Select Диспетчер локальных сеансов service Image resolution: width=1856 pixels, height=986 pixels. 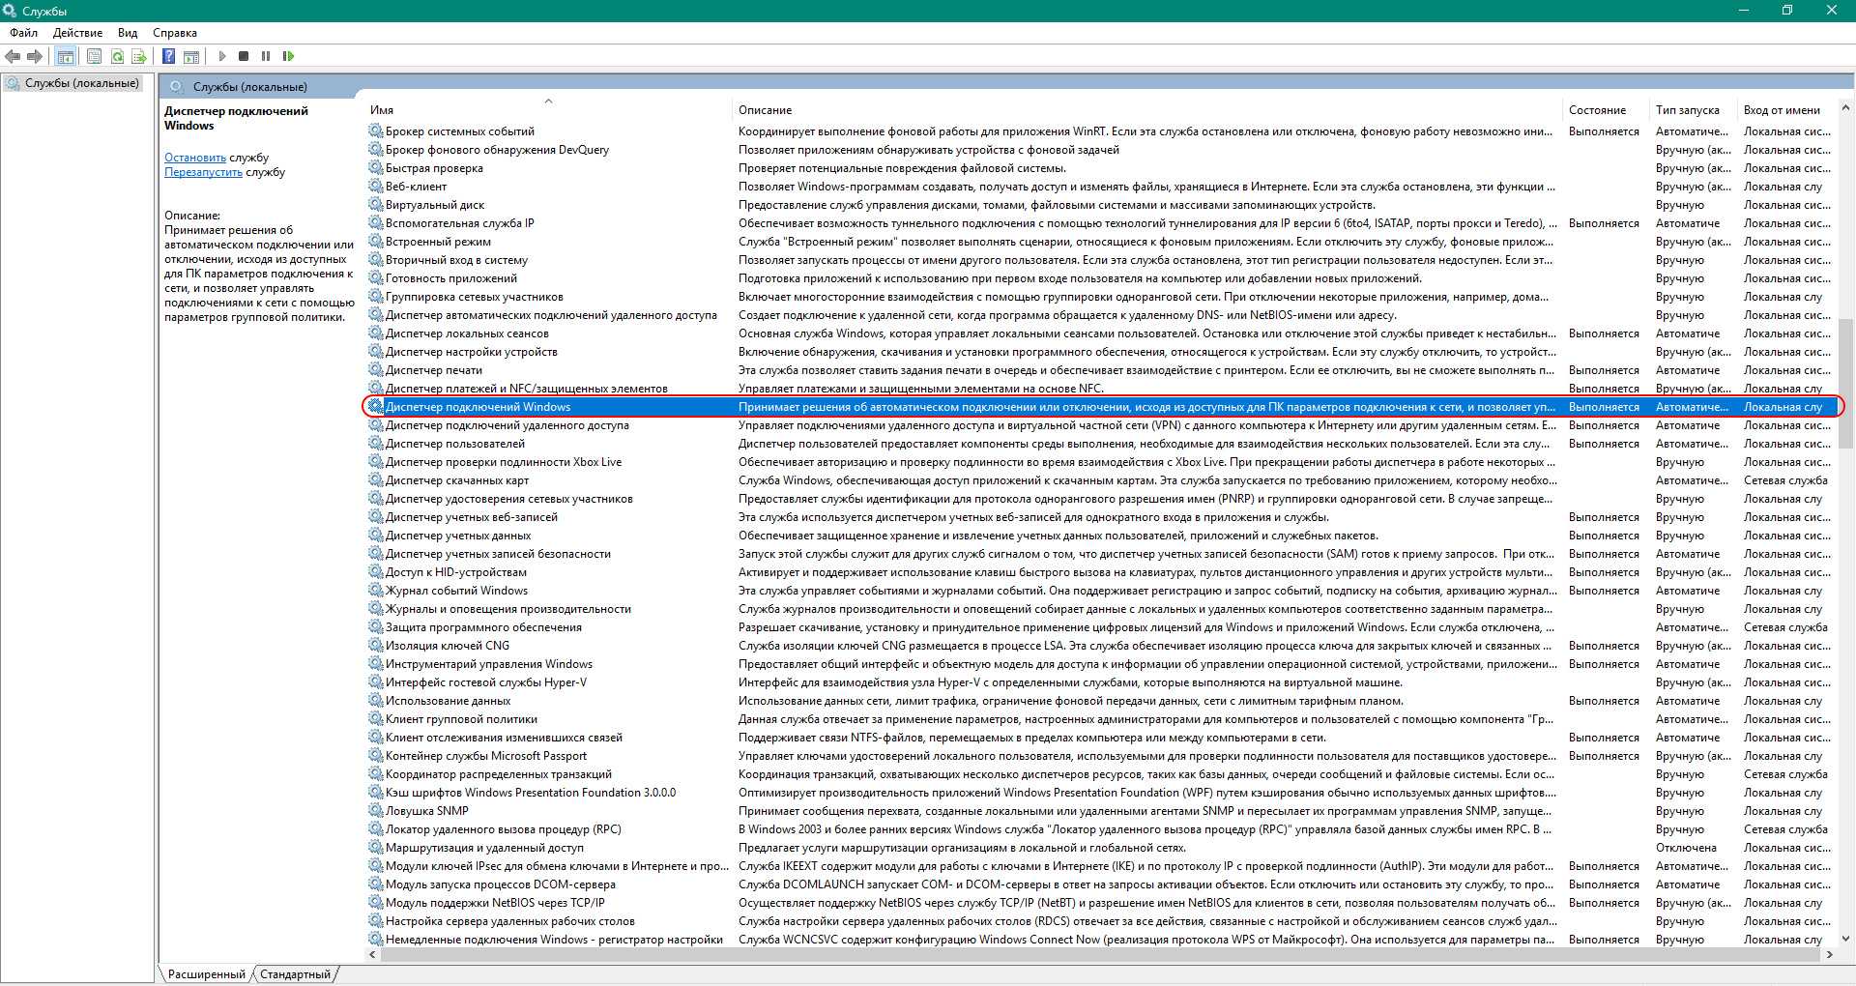click(x=467, y=333)
